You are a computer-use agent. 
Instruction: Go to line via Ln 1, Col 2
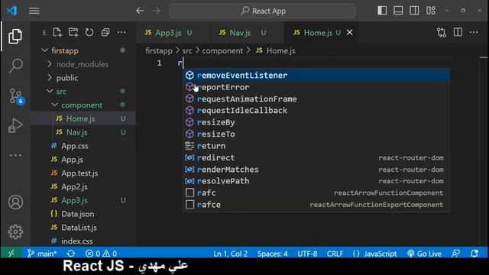231,254
